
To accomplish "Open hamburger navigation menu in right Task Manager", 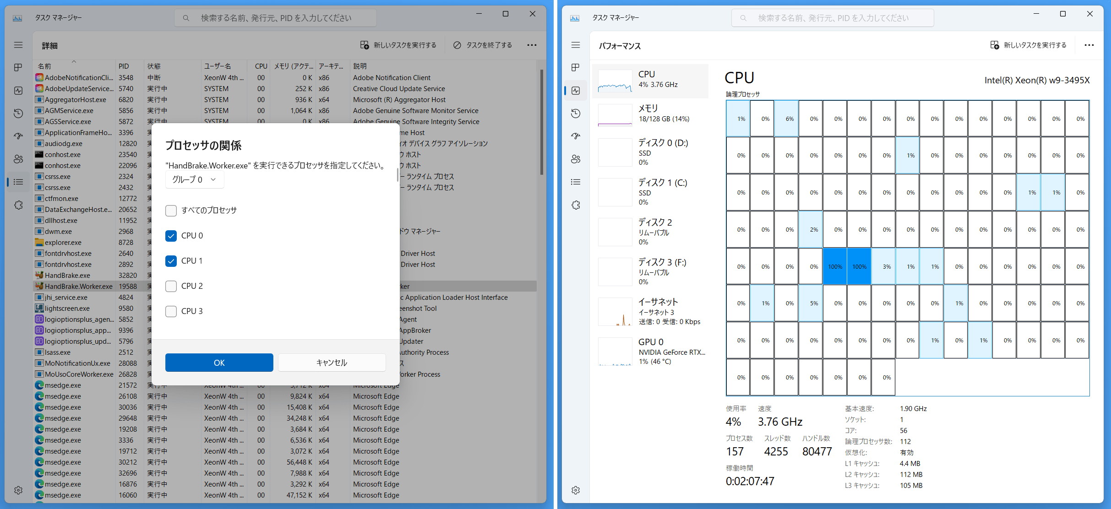I will [576, 45].
